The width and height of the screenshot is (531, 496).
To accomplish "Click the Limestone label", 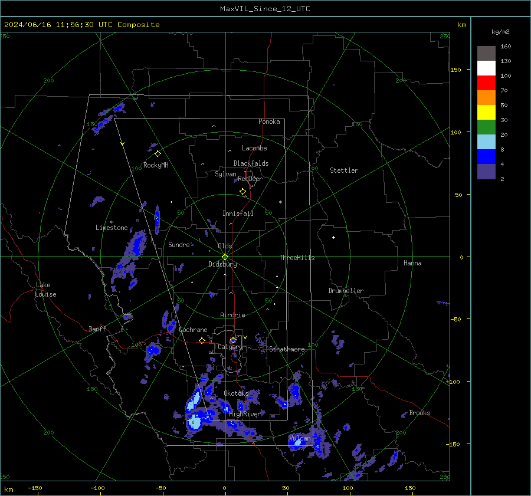I will [112, 228].
